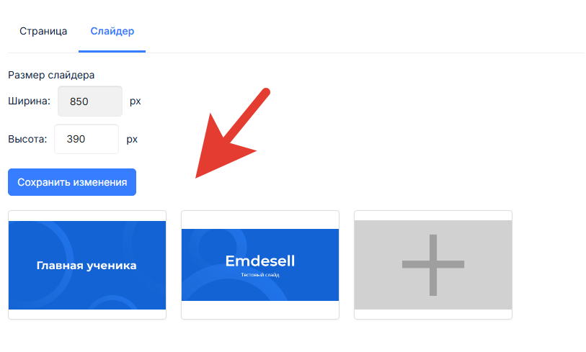Open the Главная ученика slide thumbnail

(87, 265)
